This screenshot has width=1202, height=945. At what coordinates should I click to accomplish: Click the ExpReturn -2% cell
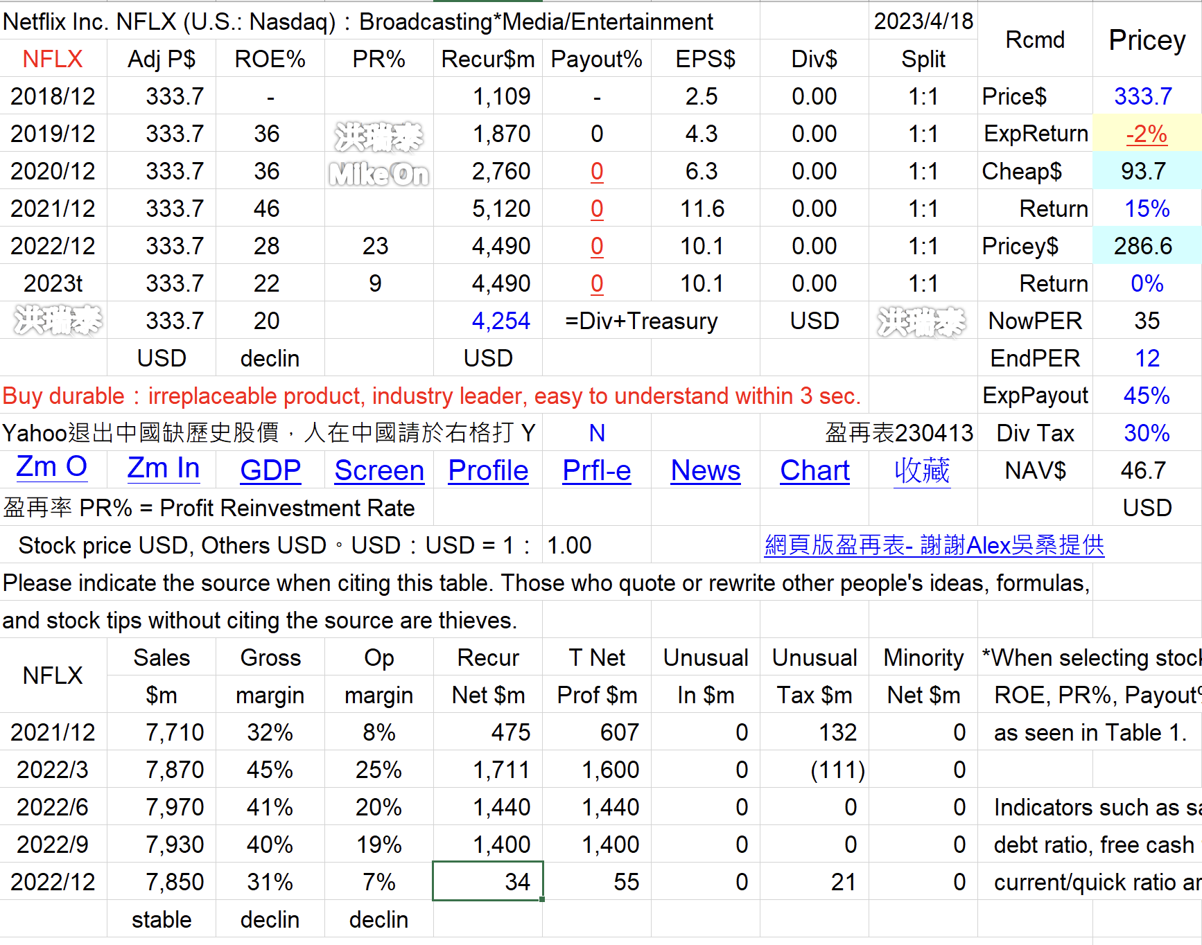[x=1147, y=134]
